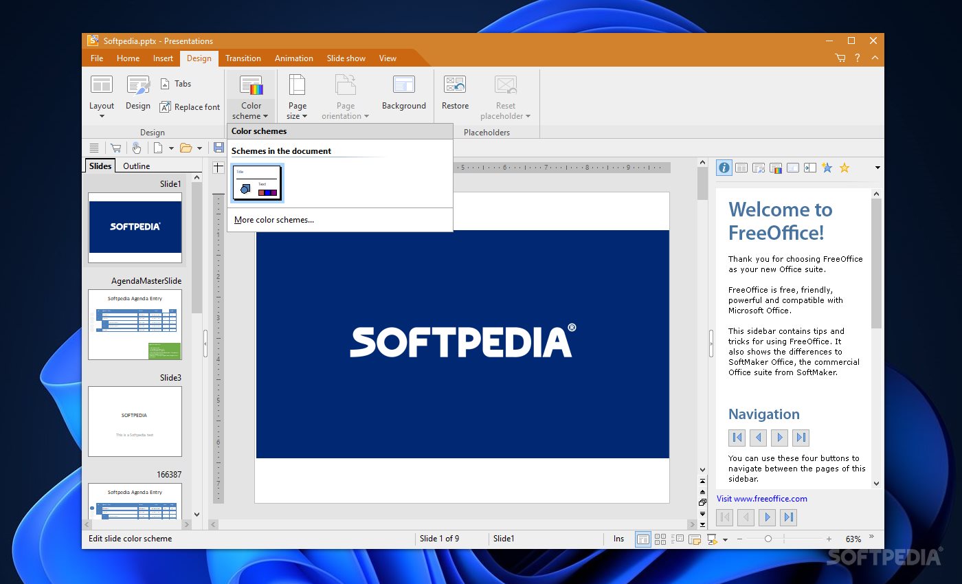Screen dimensions: 962x584
Task: Click the shopping cart icon in quick toolbar
Action: (x=115, y=148)
